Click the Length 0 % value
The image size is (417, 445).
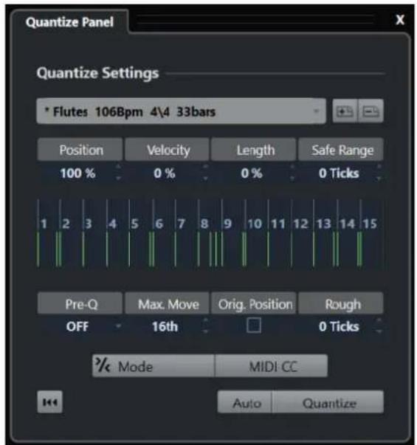251,173
